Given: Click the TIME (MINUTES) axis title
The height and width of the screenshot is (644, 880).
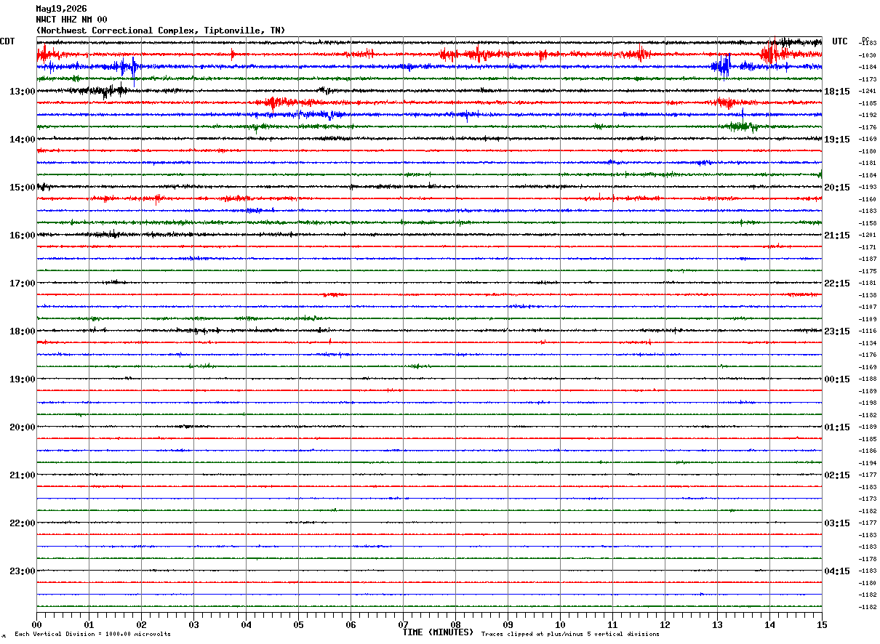Looking at the screenshot, I should point(438,632).
